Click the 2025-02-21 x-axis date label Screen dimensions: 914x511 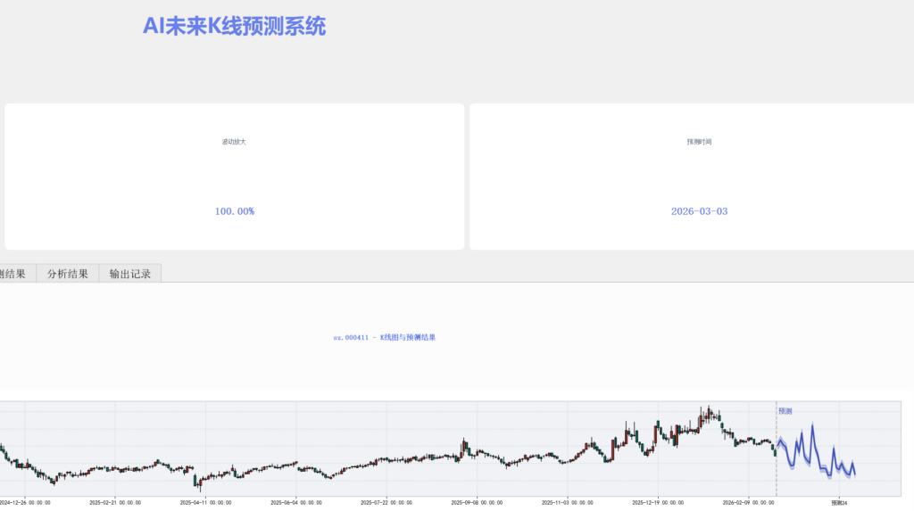pos(114,503)
